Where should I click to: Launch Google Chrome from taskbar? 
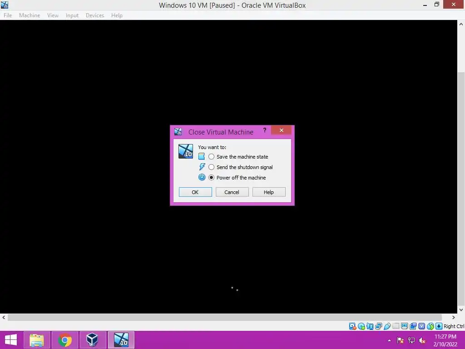65,340
